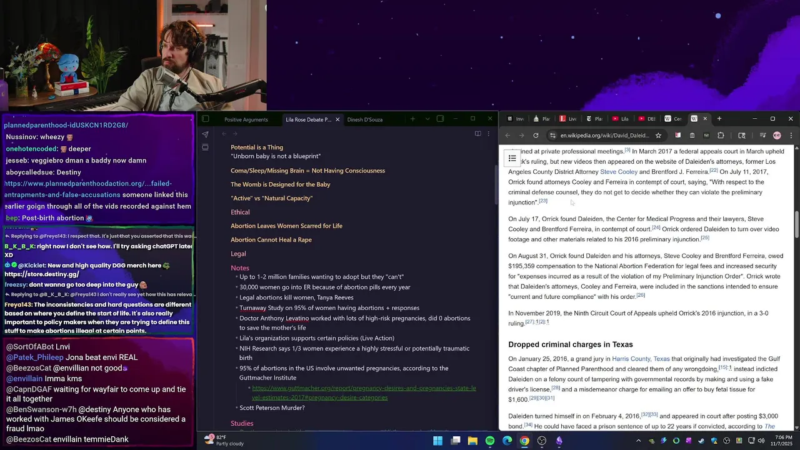Click 'Dropped criminal charges in Texas' heading
This screenshot has height=450, width=800.
pyautogui.click(x=571, y=344)
